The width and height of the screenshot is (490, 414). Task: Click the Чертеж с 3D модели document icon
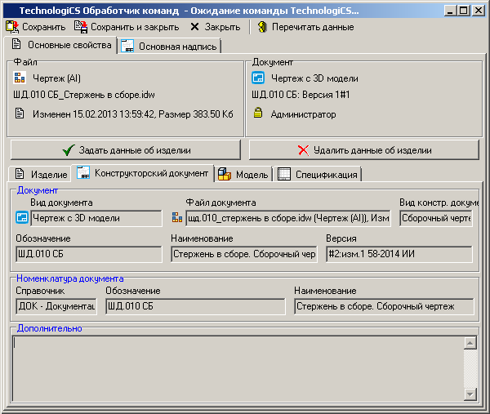point(258,78)
